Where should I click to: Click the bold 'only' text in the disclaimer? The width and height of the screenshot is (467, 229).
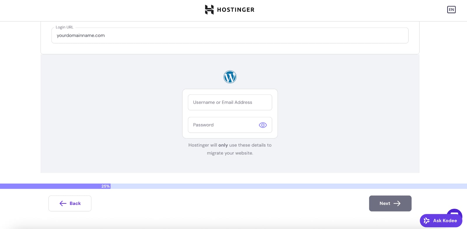point(223,145)
